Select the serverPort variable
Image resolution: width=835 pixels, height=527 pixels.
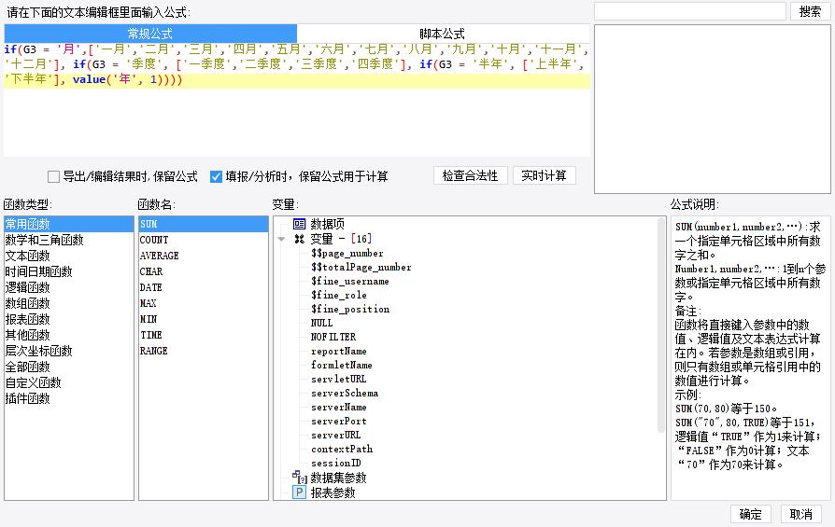339,421
